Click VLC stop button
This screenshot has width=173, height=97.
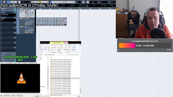(x=7, y=96)
